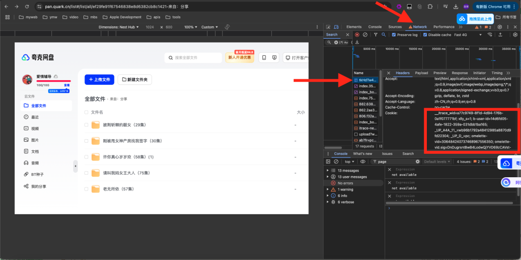Open DevTools settings gear icon
Screen dimensions: 521x260
pyautogui.click(x=500, y=27)
